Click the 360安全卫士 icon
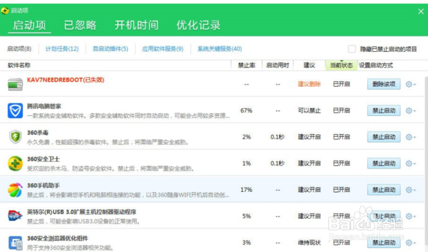Viewport: 428px width, 252px height. coord(15,163)
